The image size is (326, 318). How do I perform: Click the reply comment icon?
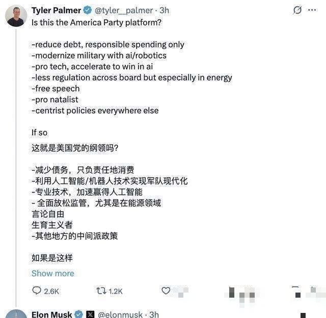pos(37,291)
